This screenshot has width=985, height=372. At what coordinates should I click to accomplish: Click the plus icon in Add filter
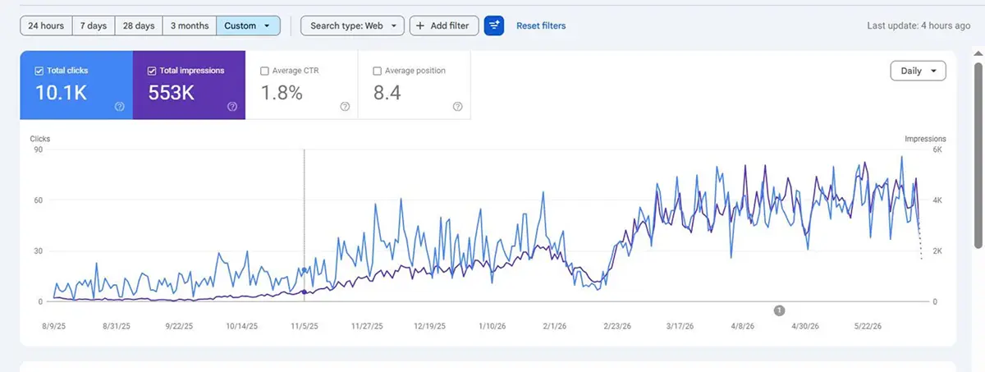coord(421,25)
